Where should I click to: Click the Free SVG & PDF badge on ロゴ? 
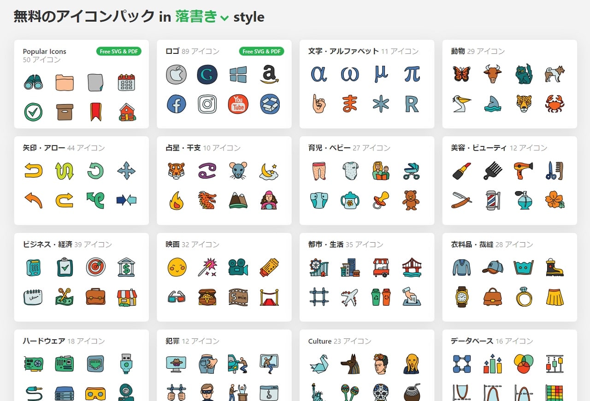tap(261, 51)
